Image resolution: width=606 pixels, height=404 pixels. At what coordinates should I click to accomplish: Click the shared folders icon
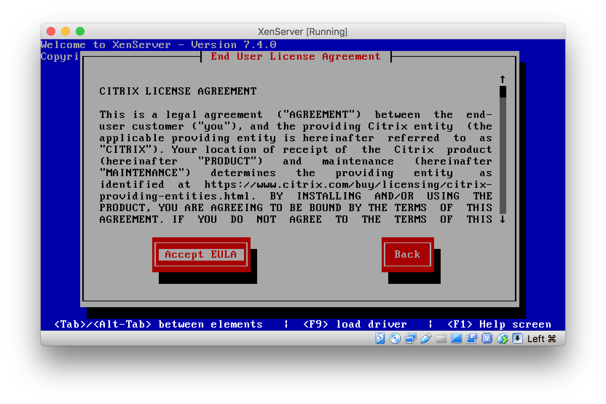pos(441,338)
